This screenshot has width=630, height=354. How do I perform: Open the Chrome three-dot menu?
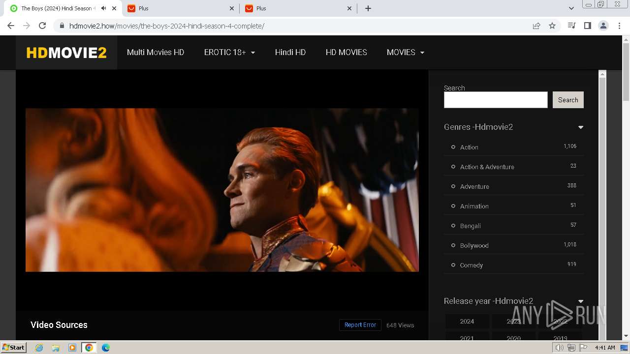(x=619, y=26)
